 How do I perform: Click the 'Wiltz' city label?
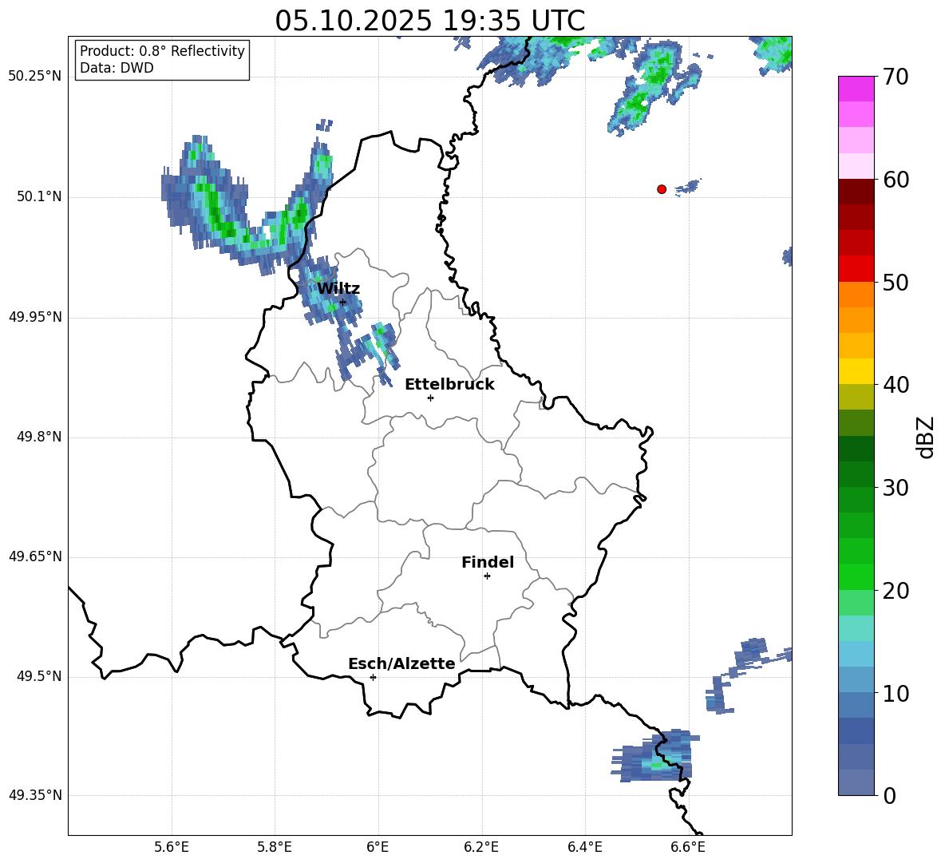338,289
